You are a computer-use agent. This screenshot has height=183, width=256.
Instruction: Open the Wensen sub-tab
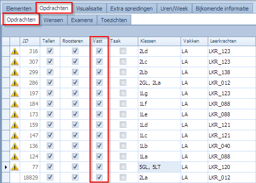coord(53,20)
